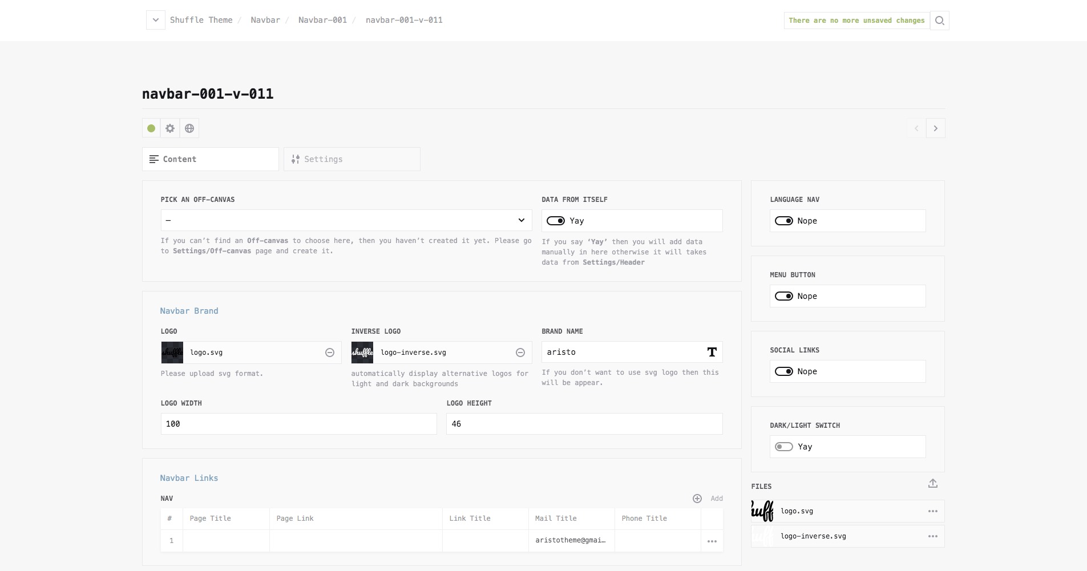Open the Pick an Off-canvas dropdown
Image resolution: width=1087 pixels, height=571 pixels.
[346, 220]
